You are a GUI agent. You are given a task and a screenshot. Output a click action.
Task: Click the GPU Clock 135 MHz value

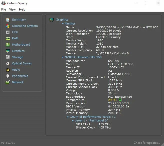(105, 124)
